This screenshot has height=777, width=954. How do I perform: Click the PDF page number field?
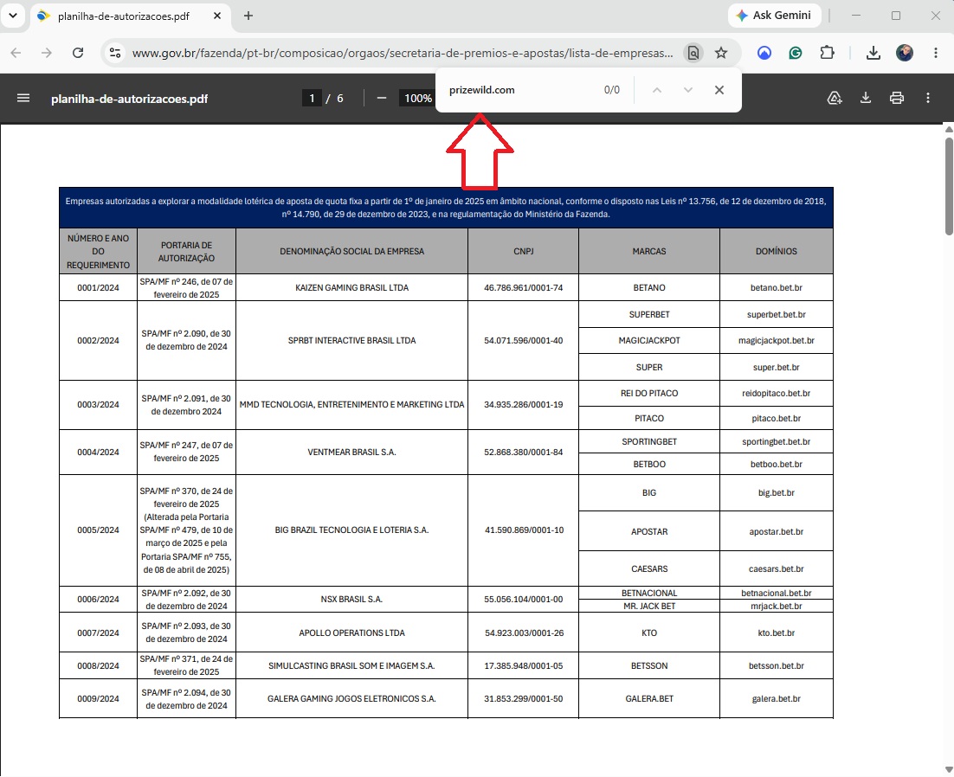pyautogui.click(x=313, y=98)
